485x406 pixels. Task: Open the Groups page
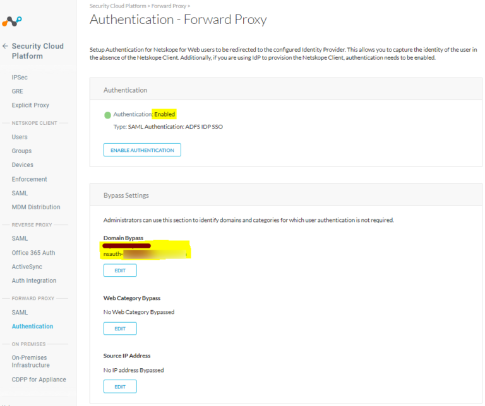pos(21,151)
